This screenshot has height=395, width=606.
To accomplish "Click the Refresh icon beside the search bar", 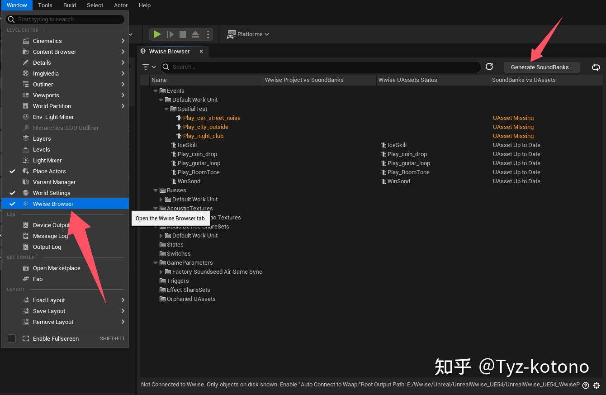I will pyautogui.click(x=489, y=66).
